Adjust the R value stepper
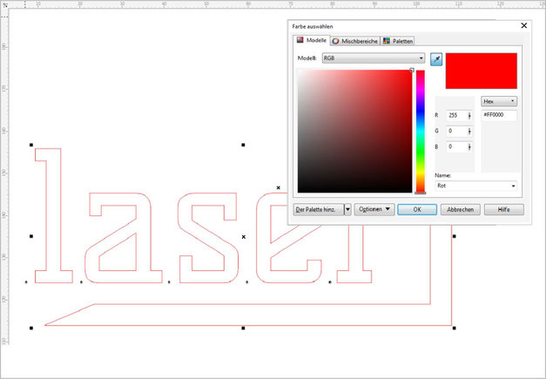 (469, 115)
